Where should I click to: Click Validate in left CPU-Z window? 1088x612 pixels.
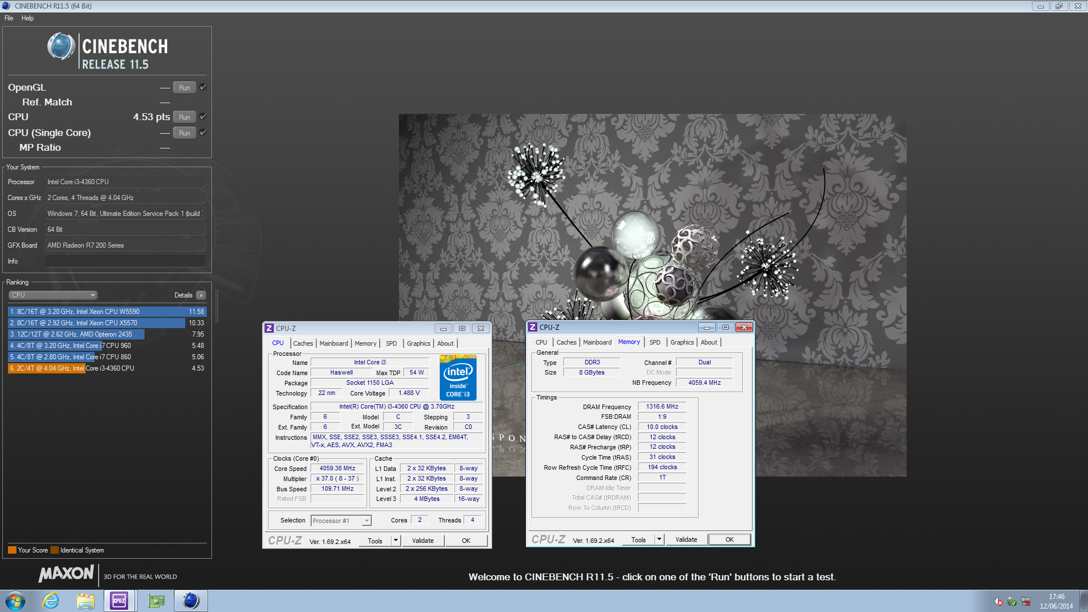[423, 541]
